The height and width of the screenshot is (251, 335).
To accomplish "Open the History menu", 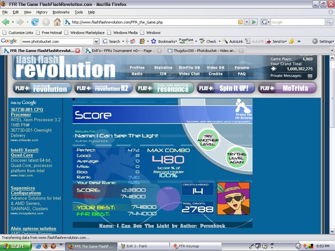I will [42, 12].
